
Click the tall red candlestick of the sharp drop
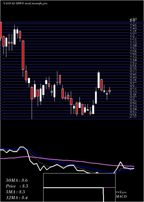tap(23, 55)
